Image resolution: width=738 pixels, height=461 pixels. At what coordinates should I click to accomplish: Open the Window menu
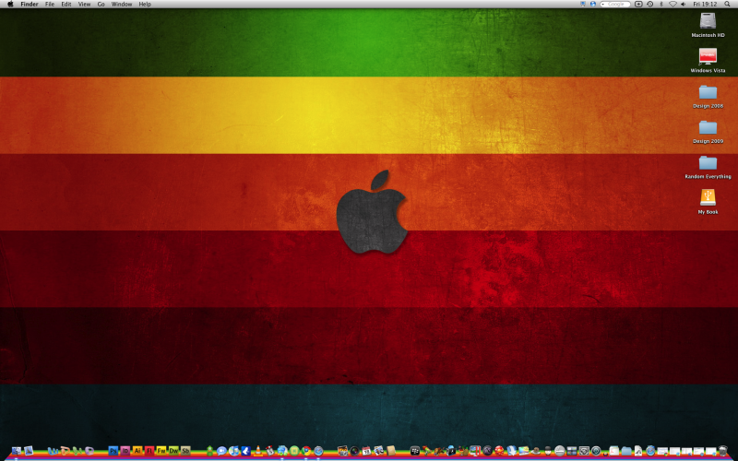click(x=121, y=5)
